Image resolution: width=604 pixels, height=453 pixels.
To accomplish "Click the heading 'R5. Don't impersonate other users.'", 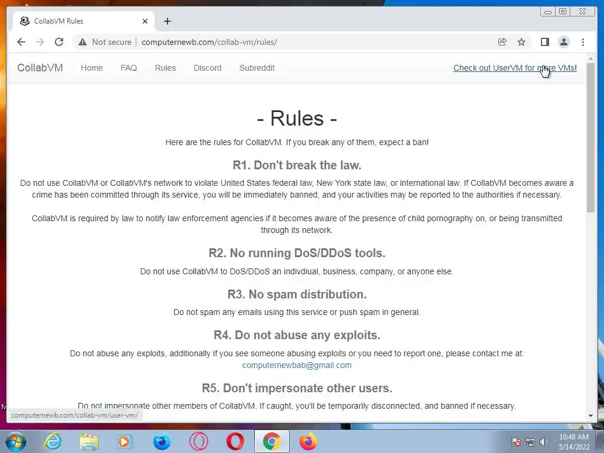I will (x=297, y=388).
